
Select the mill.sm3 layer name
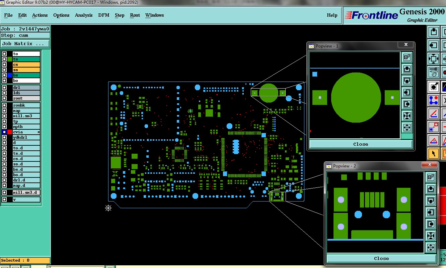[x=26, y=116]
